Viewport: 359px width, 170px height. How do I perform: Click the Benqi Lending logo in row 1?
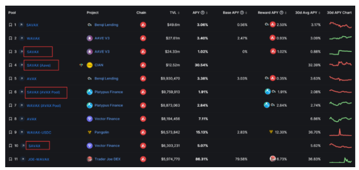click(89, 25)
